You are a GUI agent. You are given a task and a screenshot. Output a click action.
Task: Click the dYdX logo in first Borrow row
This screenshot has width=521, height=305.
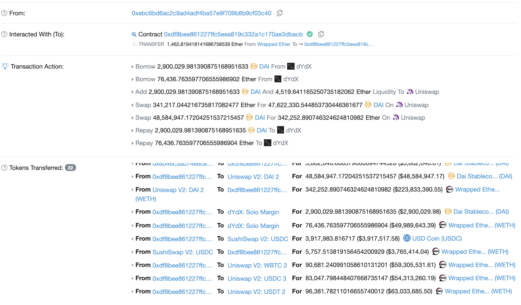[291, 66]
